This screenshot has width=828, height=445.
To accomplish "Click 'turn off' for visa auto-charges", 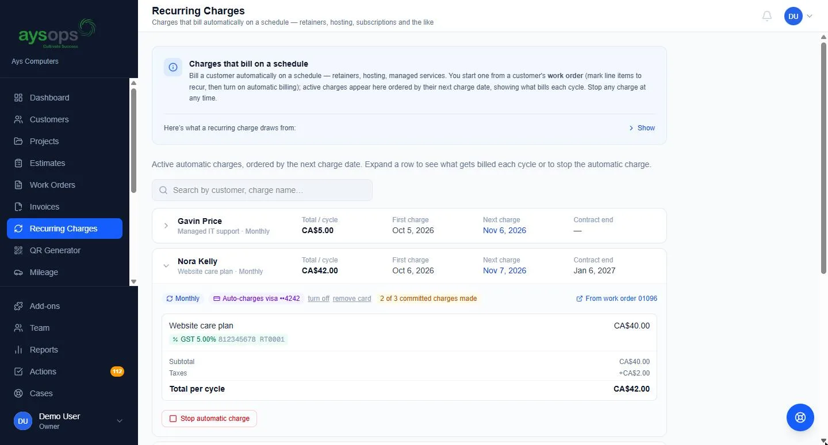I will 319,299.
